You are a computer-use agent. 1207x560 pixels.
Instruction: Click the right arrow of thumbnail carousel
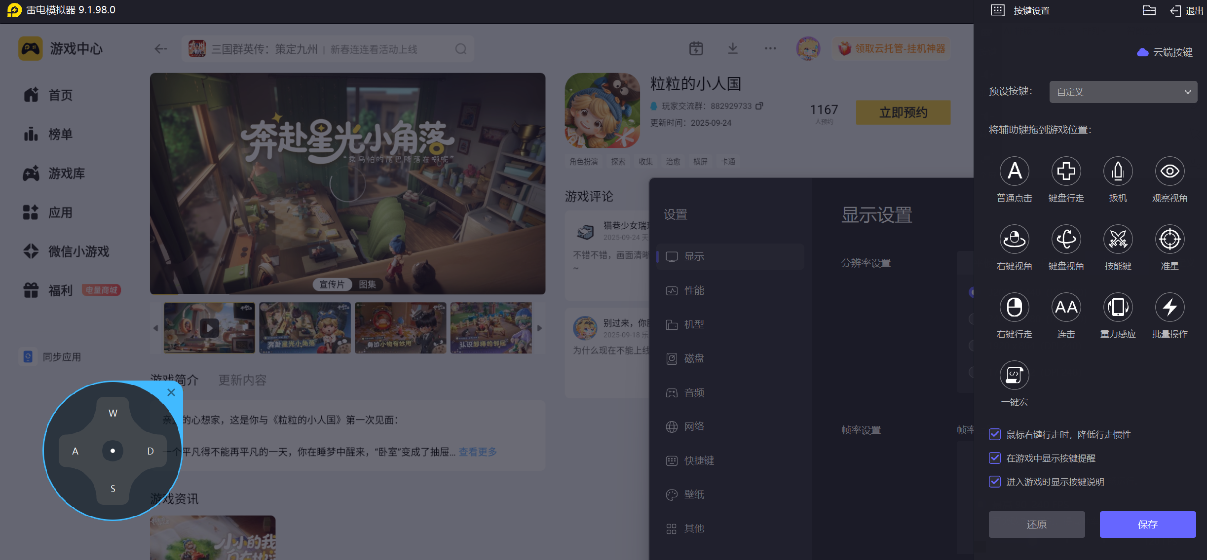[x=539, y=328]
